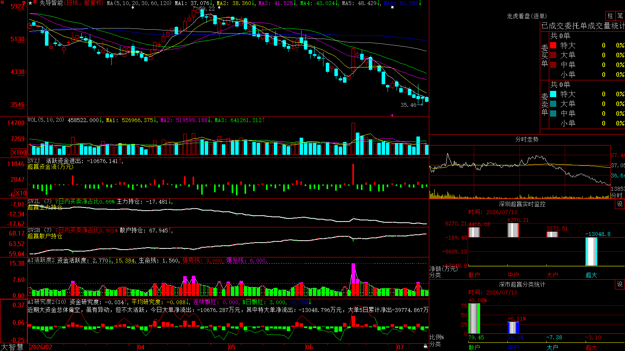Switch 龙虎看盘 to 笔 (tick) view
This screenshot has width=625, height=351.
tap(620, 16)
